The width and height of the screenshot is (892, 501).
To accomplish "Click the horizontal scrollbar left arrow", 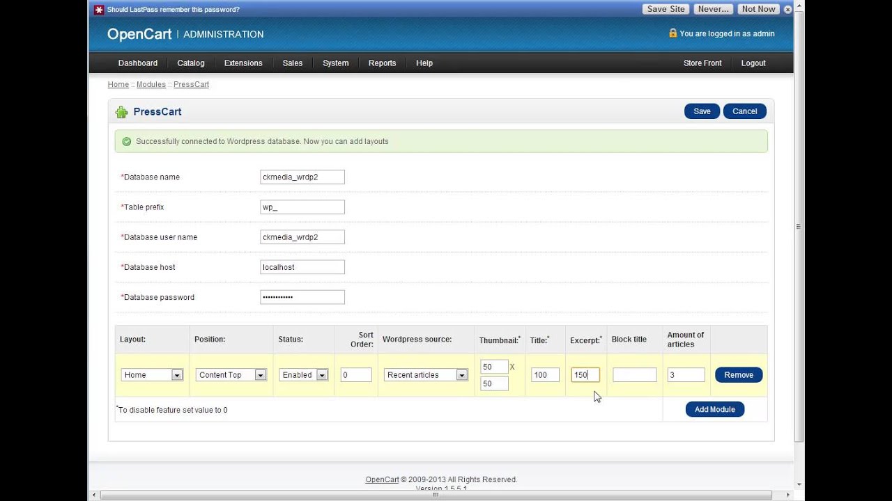I will pyautogui.click(x=95, y=495).
